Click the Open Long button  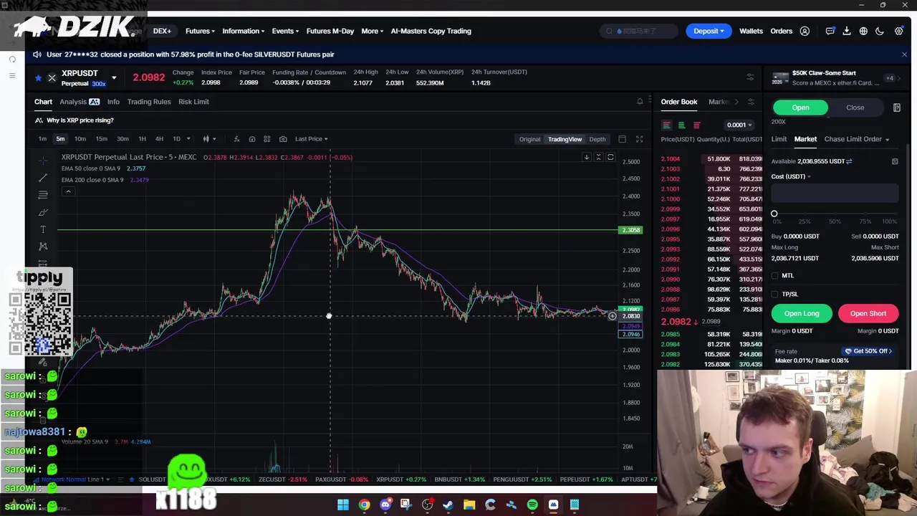(802, 313)
